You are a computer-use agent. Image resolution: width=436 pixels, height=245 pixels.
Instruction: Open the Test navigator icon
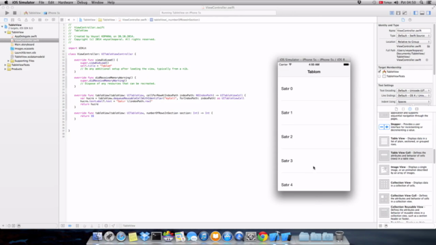[x=33, y=20]
